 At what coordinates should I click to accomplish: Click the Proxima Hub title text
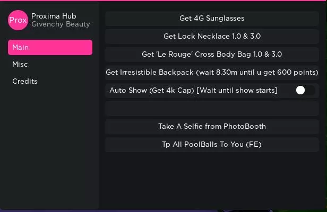coord(54,16)
